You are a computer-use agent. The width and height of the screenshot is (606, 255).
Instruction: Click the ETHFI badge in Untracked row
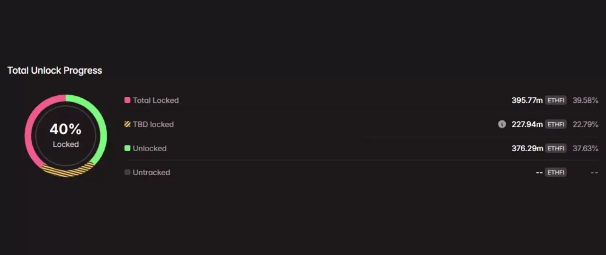(555, 172)
